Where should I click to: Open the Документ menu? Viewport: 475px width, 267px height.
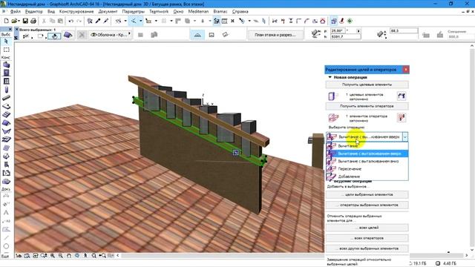(x=108, y=11)
